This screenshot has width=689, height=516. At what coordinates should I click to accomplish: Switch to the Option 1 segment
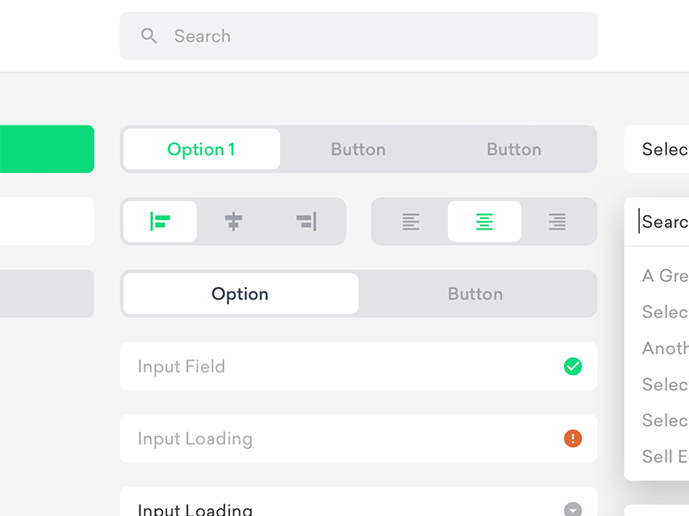pyautogui.click(x=202, y=150)
